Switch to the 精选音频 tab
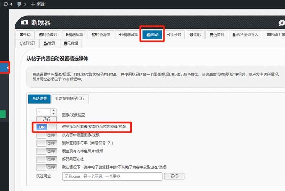This screenshot has width=285, height=191. click(128, 35)
